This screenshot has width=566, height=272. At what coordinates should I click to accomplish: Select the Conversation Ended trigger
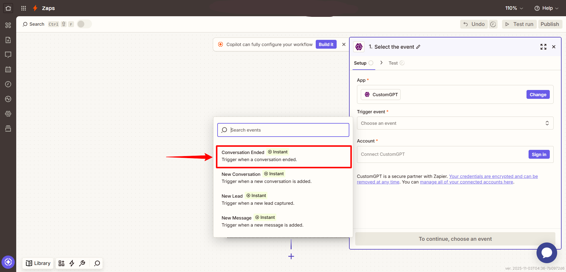tap(284, 156)
